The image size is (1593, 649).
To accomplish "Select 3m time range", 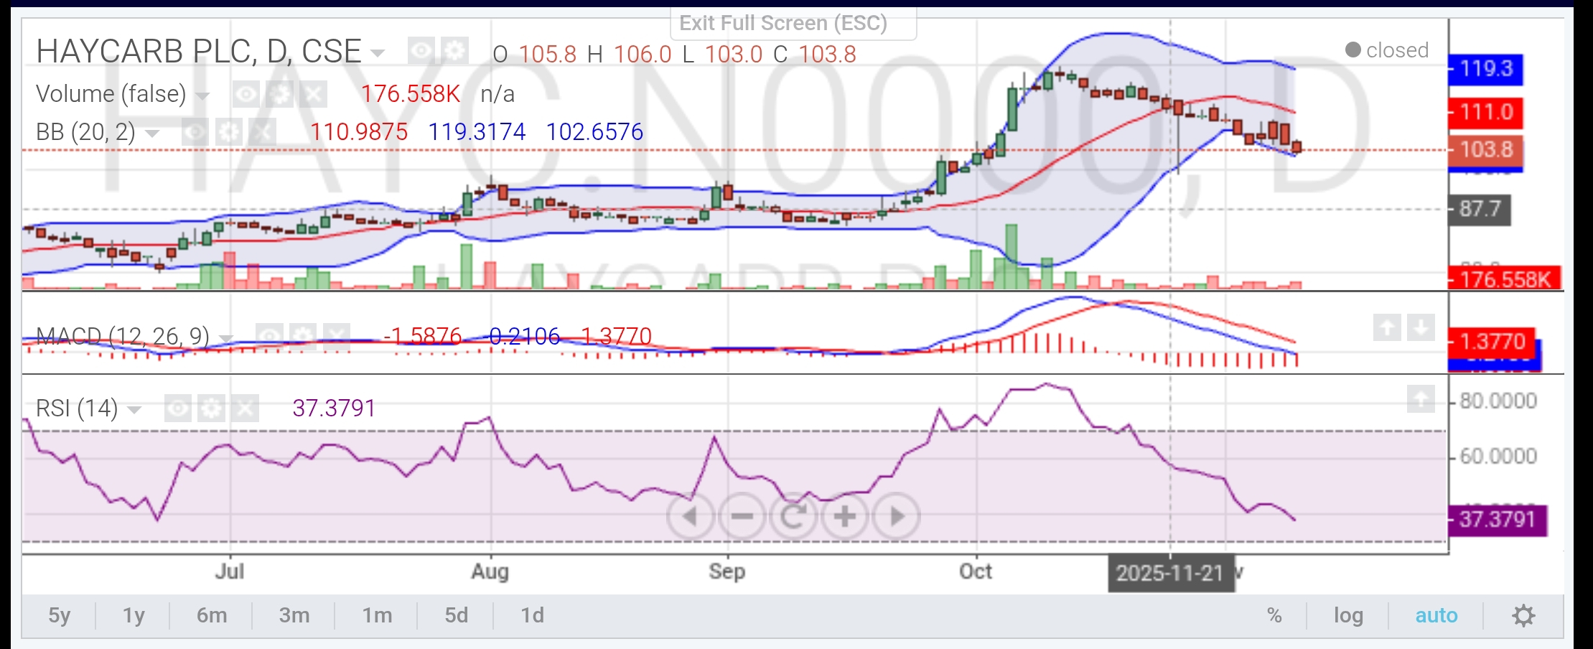I will click(294, 615).
